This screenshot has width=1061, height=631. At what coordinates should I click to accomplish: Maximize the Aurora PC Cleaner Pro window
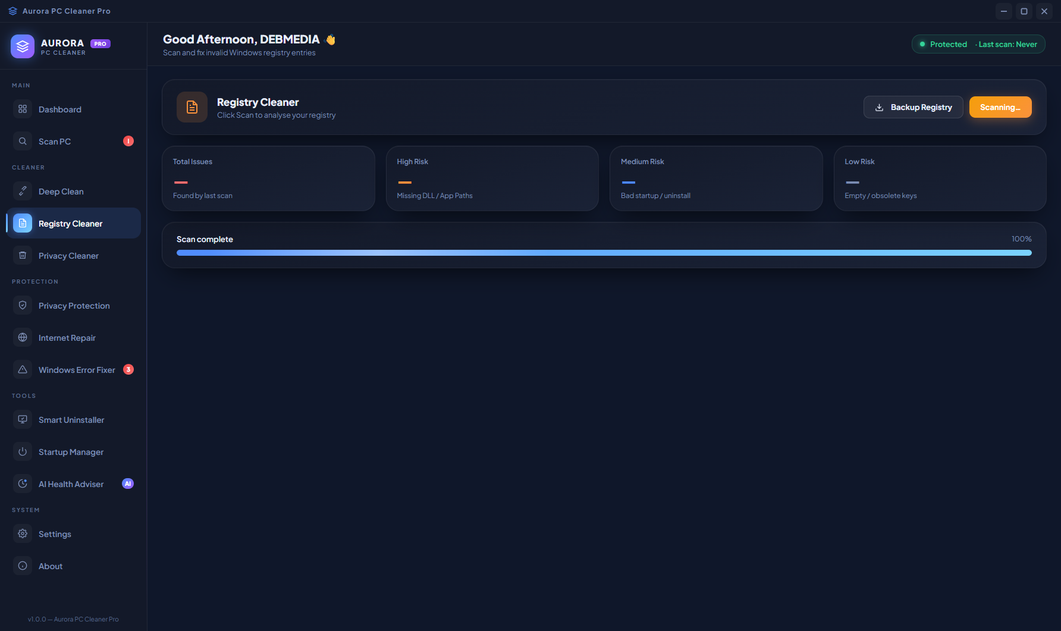[x=1024, y=11]
